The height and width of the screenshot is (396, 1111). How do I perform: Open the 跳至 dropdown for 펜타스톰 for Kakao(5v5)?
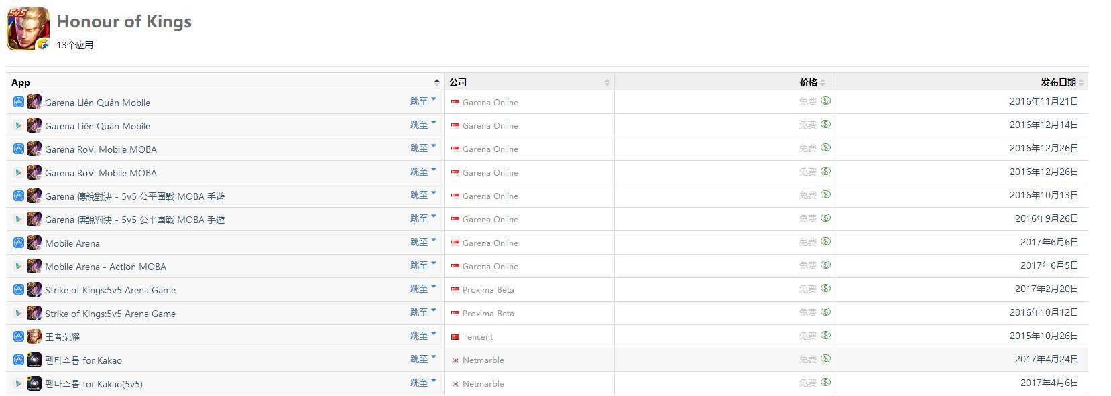tap(423, 383)
